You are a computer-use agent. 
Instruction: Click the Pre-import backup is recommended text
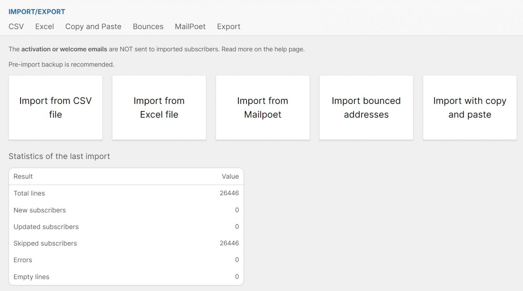click(x=61, y=65)
